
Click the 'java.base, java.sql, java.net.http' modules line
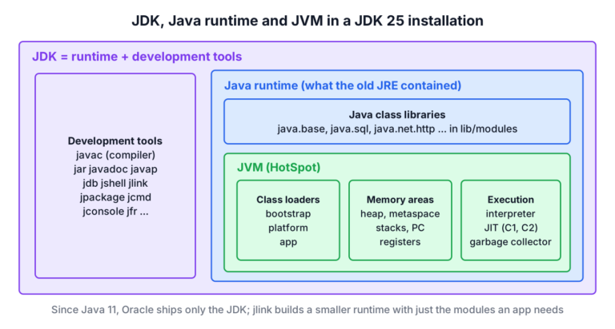tap(397, 129)
